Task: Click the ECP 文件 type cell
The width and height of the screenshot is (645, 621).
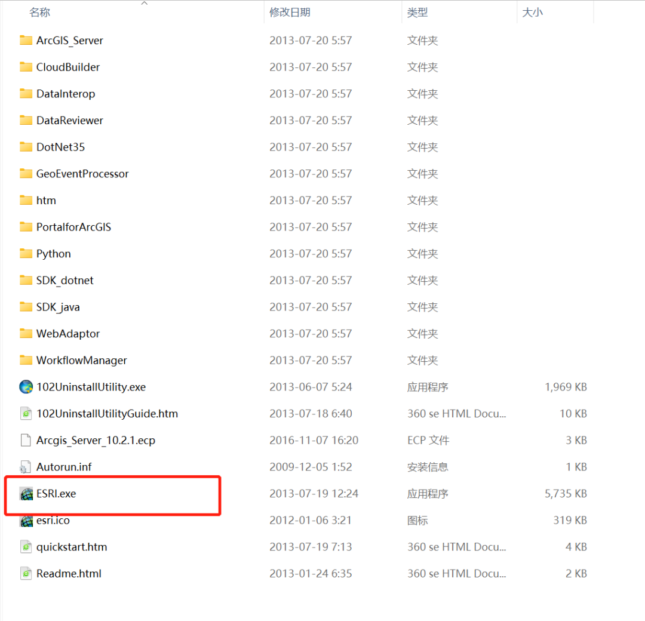Action: click(x=428, y=441)
